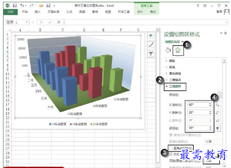Collapse the 三维旋转 (3-D Rotation) section
Viewport: 231px width, 168px height.
coord(175,87)
